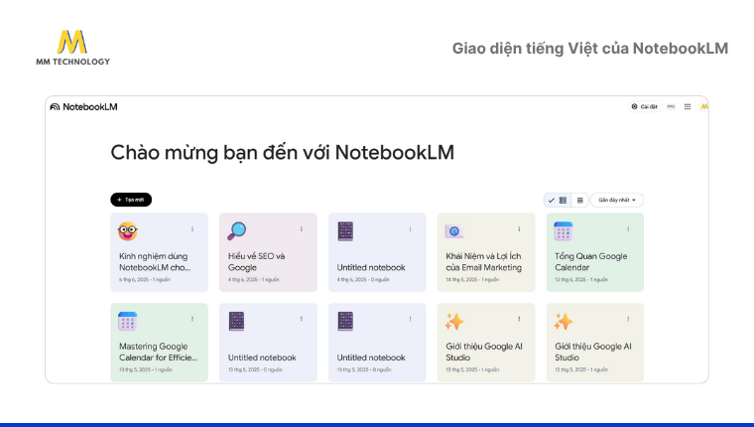Click the NotebookLM logo in the header

coord(83,107)
